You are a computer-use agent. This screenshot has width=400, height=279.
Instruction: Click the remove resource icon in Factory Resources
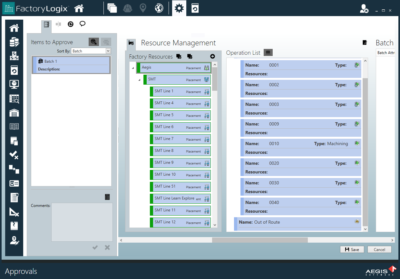tap(190, 56)
